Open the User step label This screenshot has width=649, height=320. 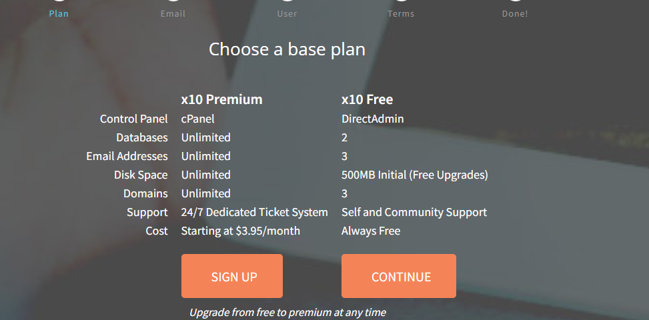[287, 13]
